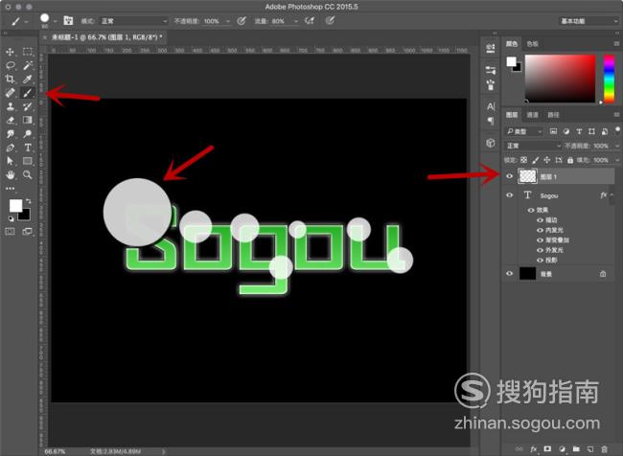This screenshot has width=623, height=456.
Task: Change screen mode from the toolbox
Action: [x=28, y=231]
